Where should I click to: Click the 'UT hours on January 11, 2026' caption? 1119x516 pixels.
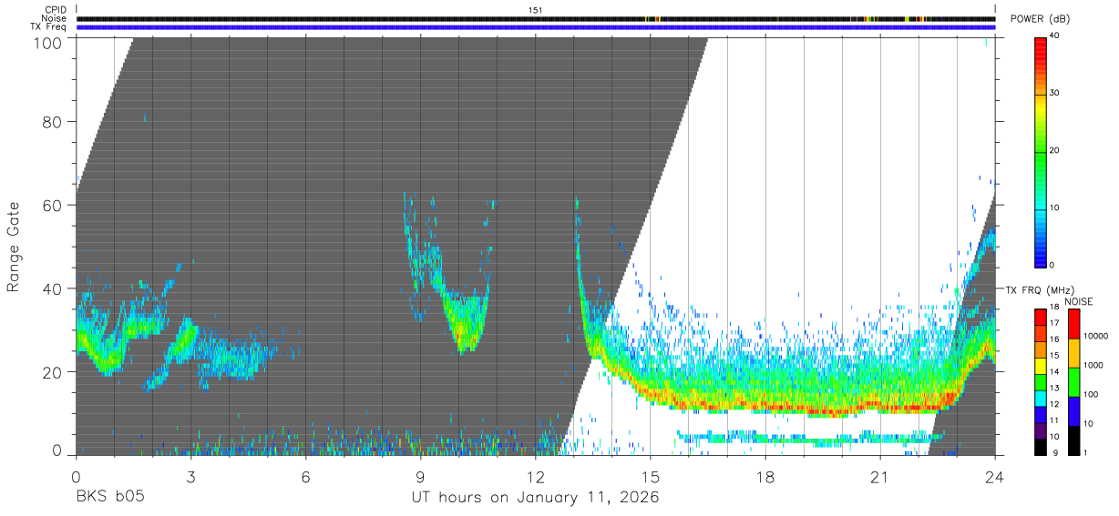coord(535,499)
